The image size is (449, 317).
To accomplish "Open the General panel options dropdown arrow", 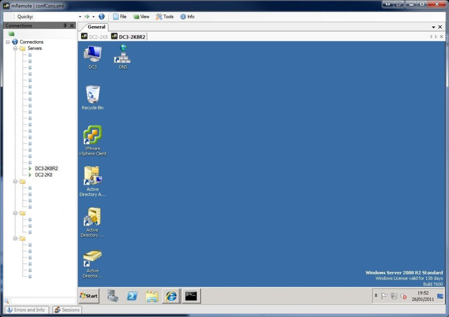I will [434, 27].
